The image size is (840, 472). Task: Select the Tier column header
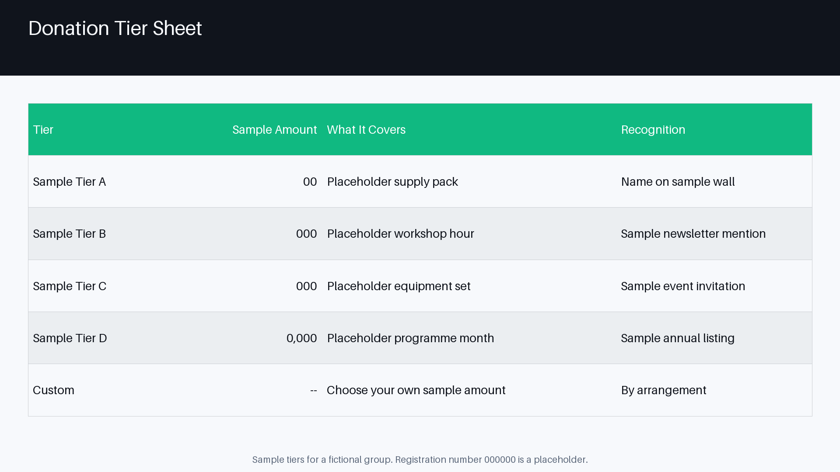[43, 130]
